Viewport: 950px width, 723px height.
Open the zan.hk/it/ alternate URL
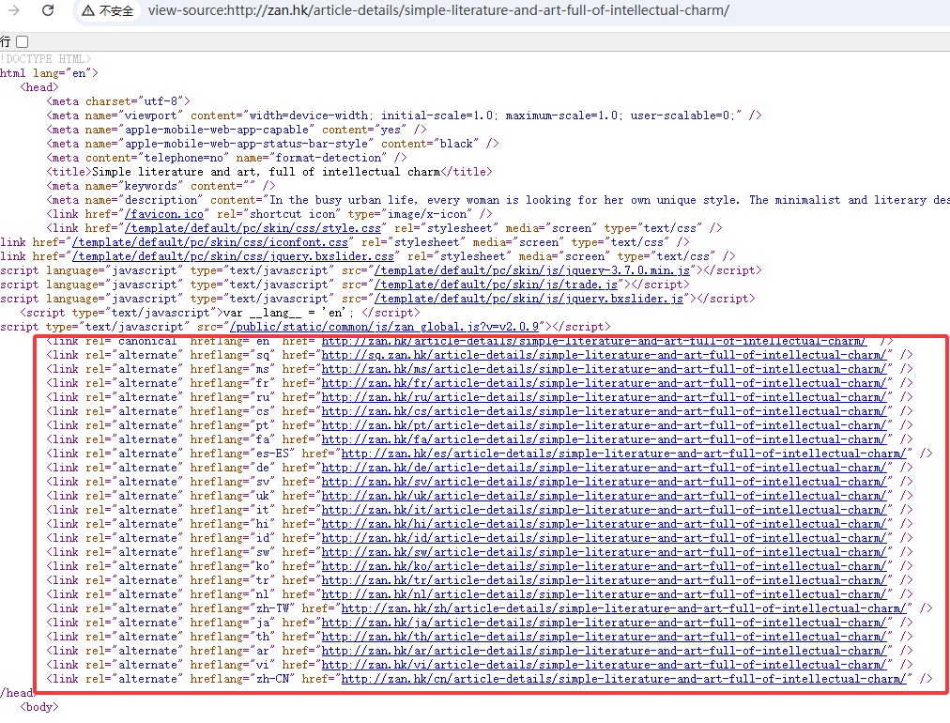pos(604,510)
